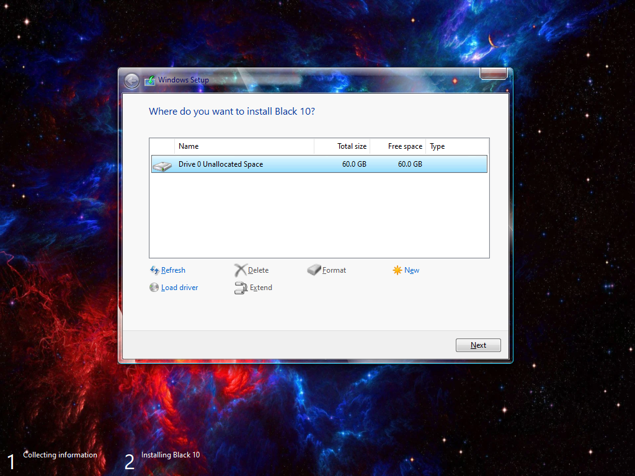Click the Refresh arrows icon
The image size is (635, 476).
[154, 270]
